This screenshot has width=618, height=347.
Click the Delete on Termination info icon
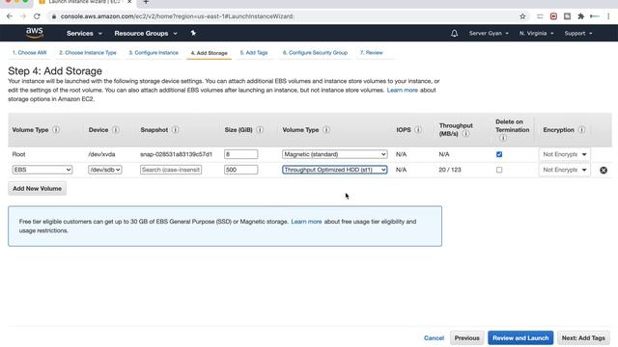503,138
